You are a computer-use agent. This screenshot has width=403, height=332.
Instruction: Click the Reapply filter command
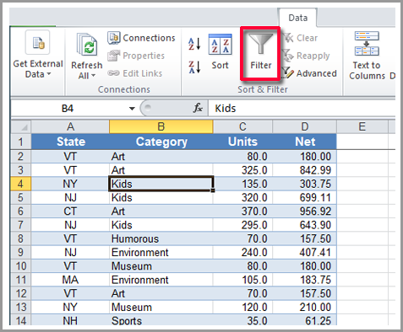306,56
